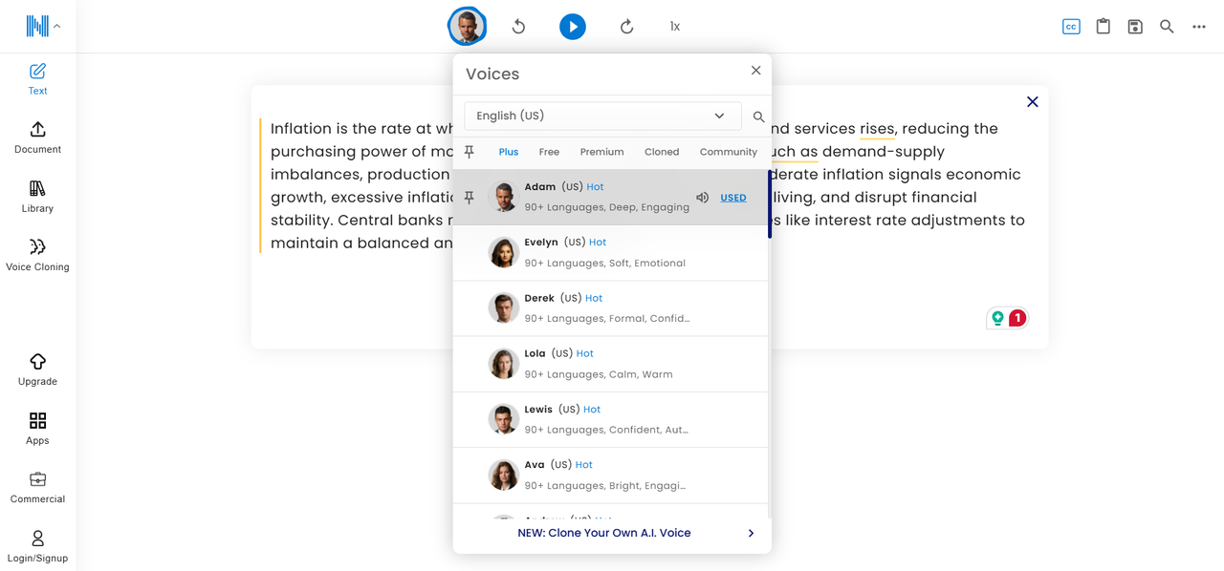
Task: Open the Library section
Action: (x=37, y=196)
